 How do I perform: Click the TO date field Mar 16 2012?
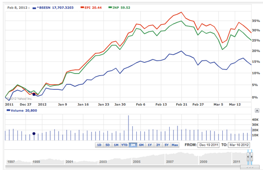click(239, 145)
